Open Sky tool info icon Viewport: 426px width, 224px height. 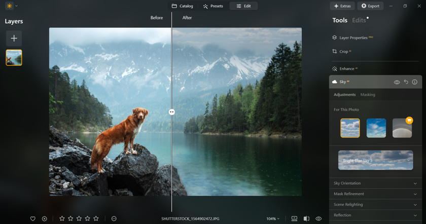coord(414,82)
